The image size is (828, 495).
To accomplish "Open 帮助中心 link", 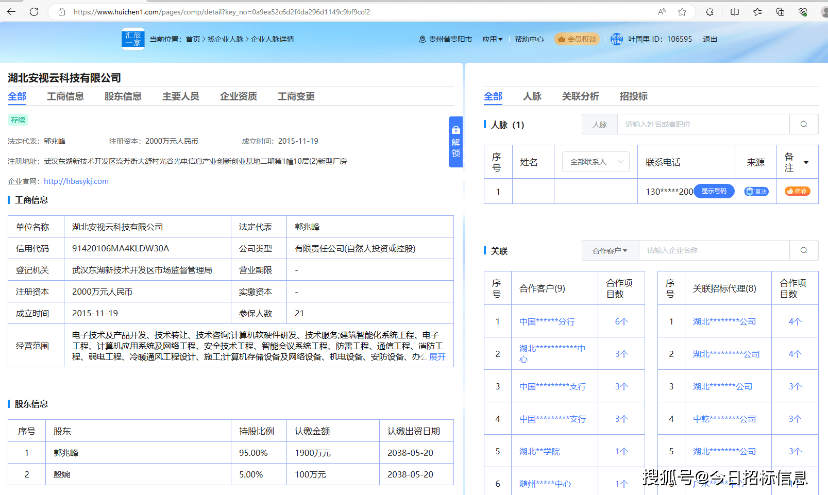I will pyautogui.click(x=529, y=39).
